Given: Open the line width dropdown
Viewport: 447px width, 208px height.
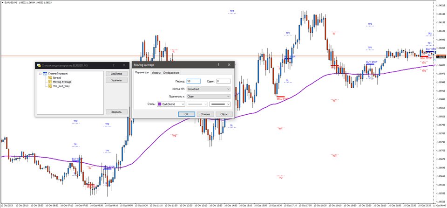Looking at the screenshot, I should (x=220, y=104).
